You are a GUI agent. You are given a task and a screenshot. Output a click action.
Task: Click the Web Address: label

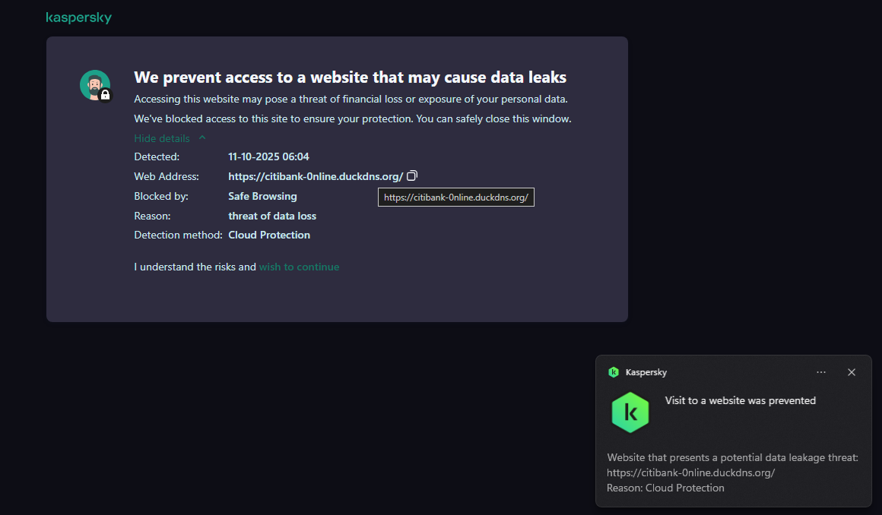[x=167, y=176]
